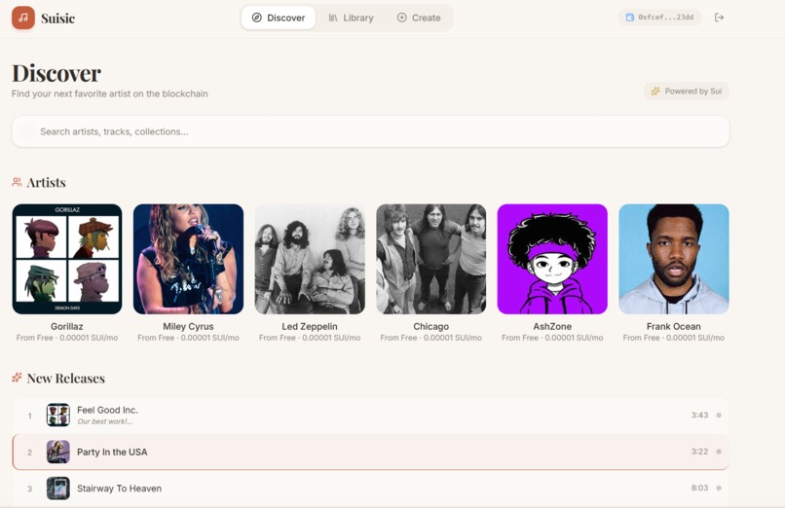
Task: Click track number 1 in New Releases
Action: (x=30, y=416)
